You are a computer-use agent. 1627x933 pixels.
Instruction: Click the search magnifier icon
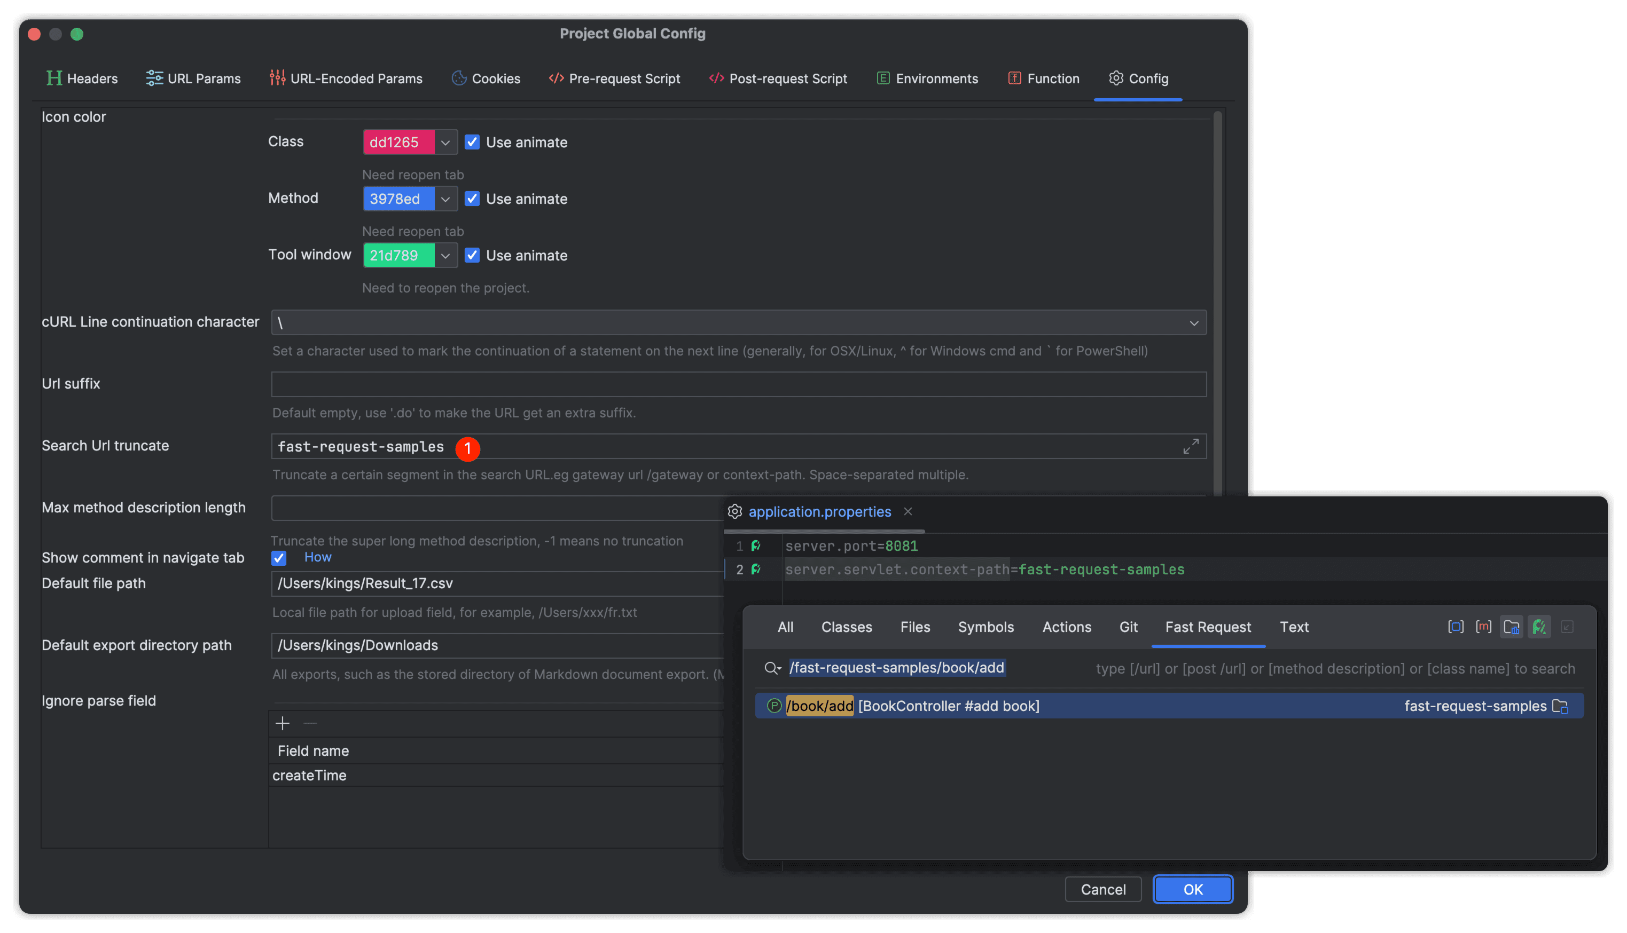(x=771, y=668)
